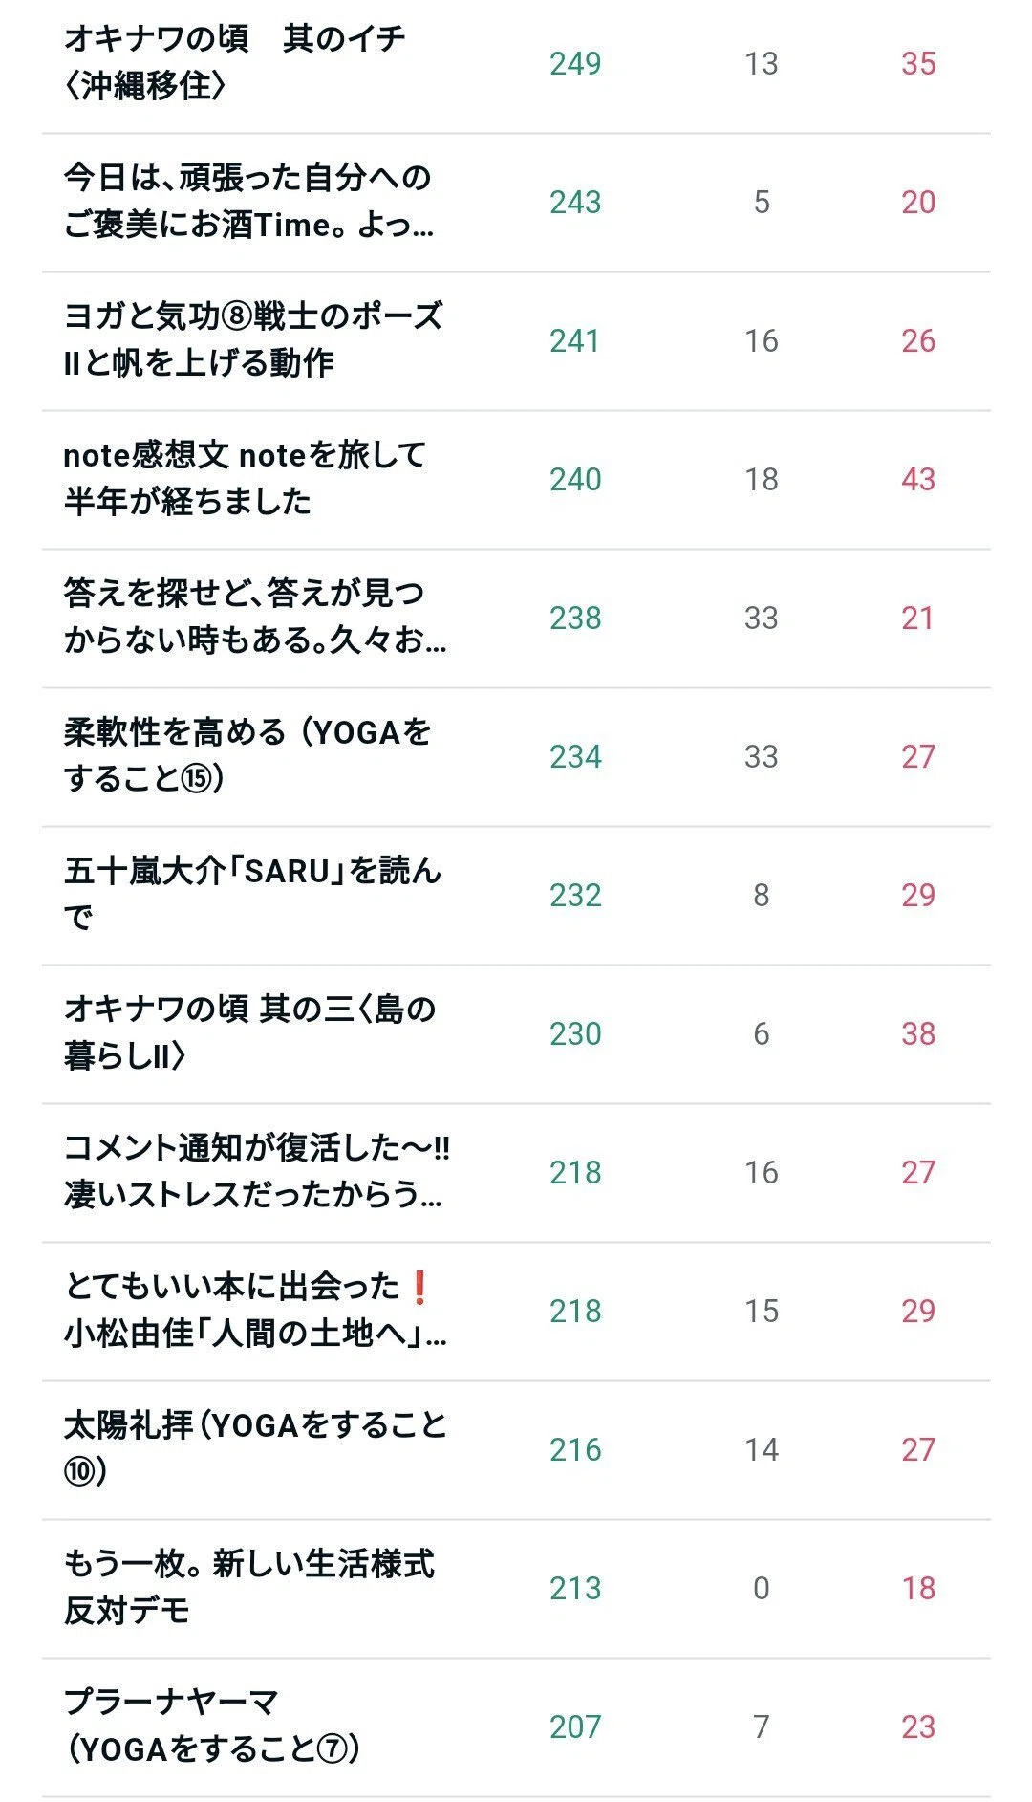Select the green view count 249
This screenshot has height=1802, width=1032.
tap(575, 64)
